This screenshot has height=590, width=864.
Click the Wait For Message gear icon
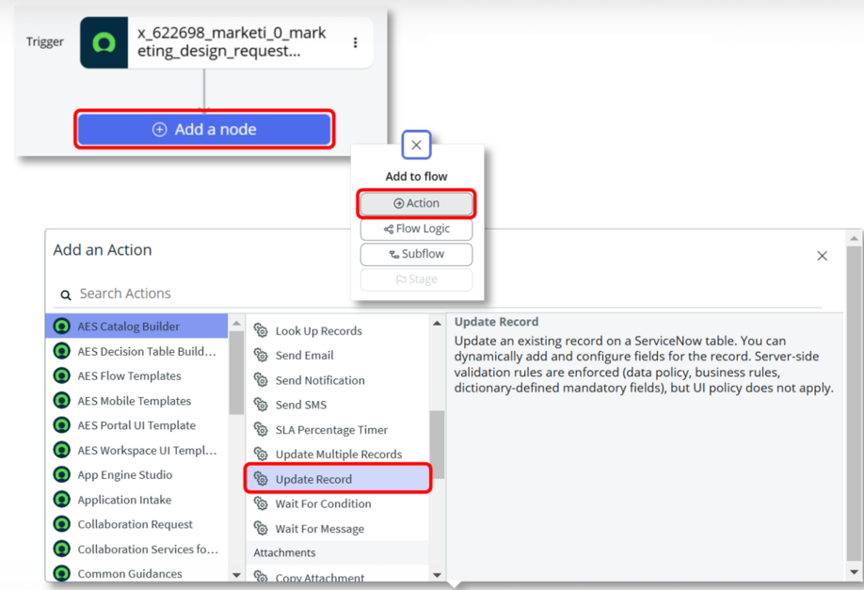261,529
